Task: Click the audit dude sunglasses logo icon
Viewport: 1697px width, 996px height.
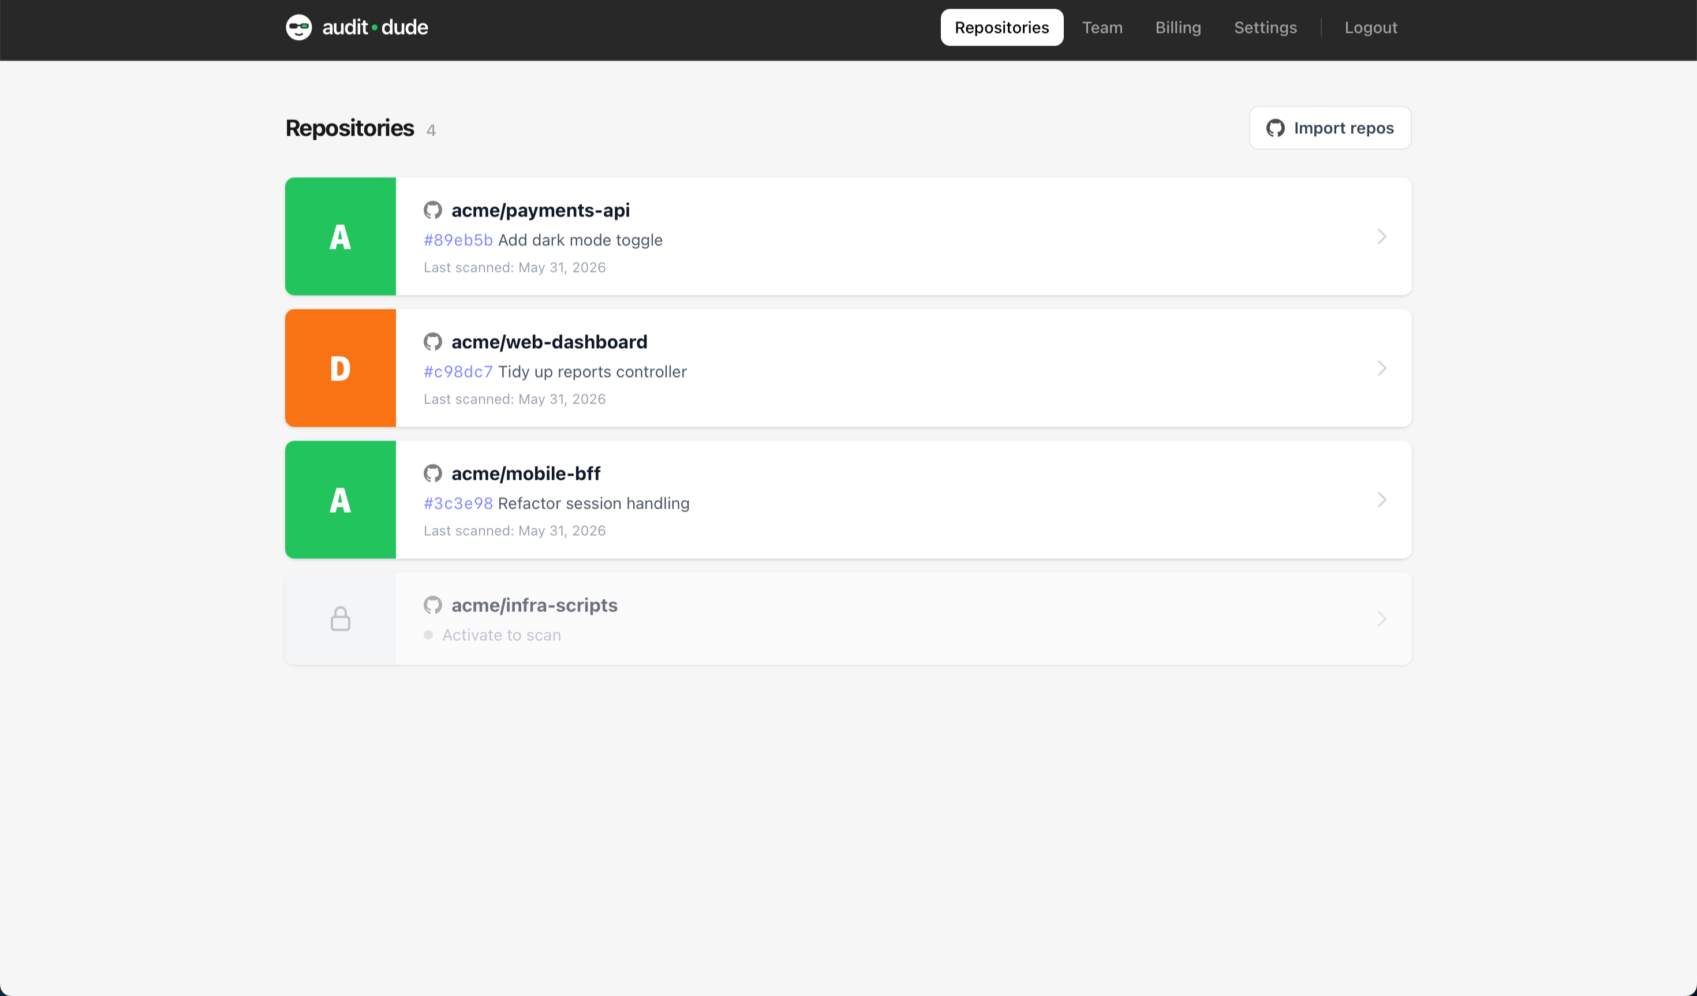Action: point(298,28)
